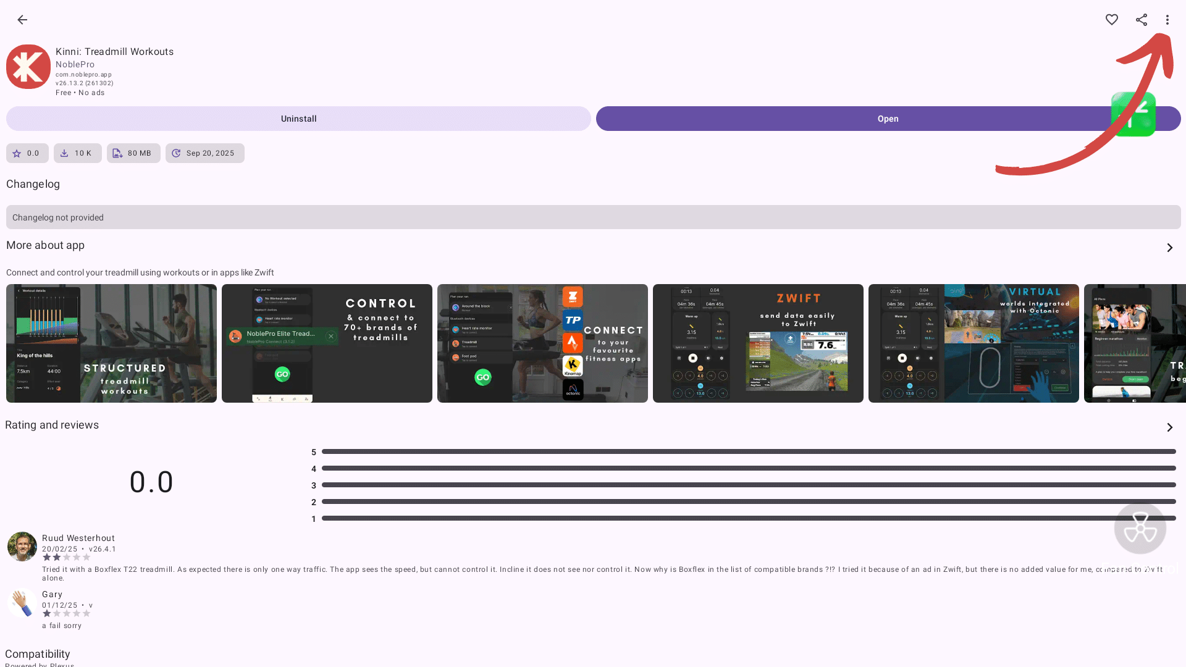Viewport: 1186px width, 667px height.
Task: Tap the 80 MB size chip
Action: [133, 153]
